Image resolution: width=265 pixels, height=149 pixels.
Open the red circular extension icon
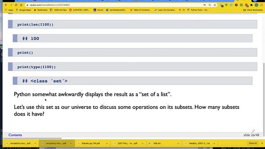point(236,5)
